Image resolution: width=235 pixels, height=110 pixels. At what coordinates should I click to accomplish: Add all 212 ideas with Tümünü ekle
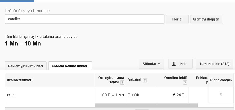click(214, 64)
